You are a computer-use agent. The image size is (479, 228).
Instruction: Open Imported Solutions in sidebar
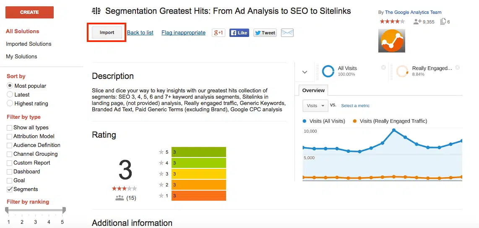pyautogui.click(x=29, y=44)
